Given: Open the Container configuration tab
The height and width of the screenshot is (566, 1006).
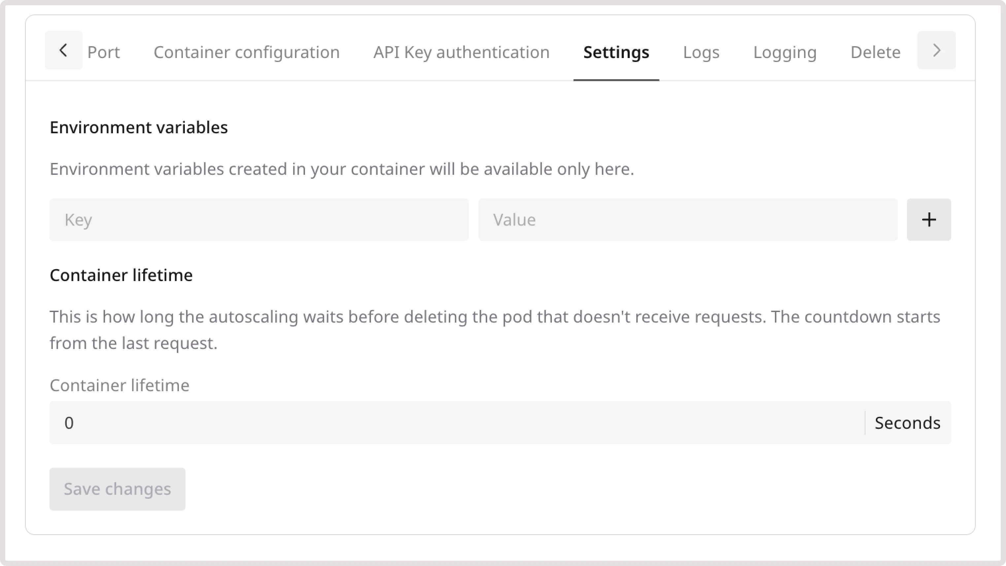Looking at the screenshot, I should click(247, 52).
